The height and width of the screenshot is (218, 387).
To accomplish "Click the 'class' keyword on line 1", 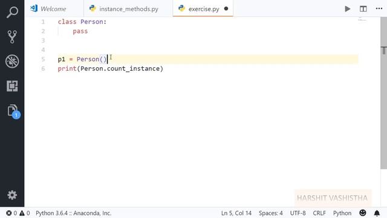I will 67,22.
